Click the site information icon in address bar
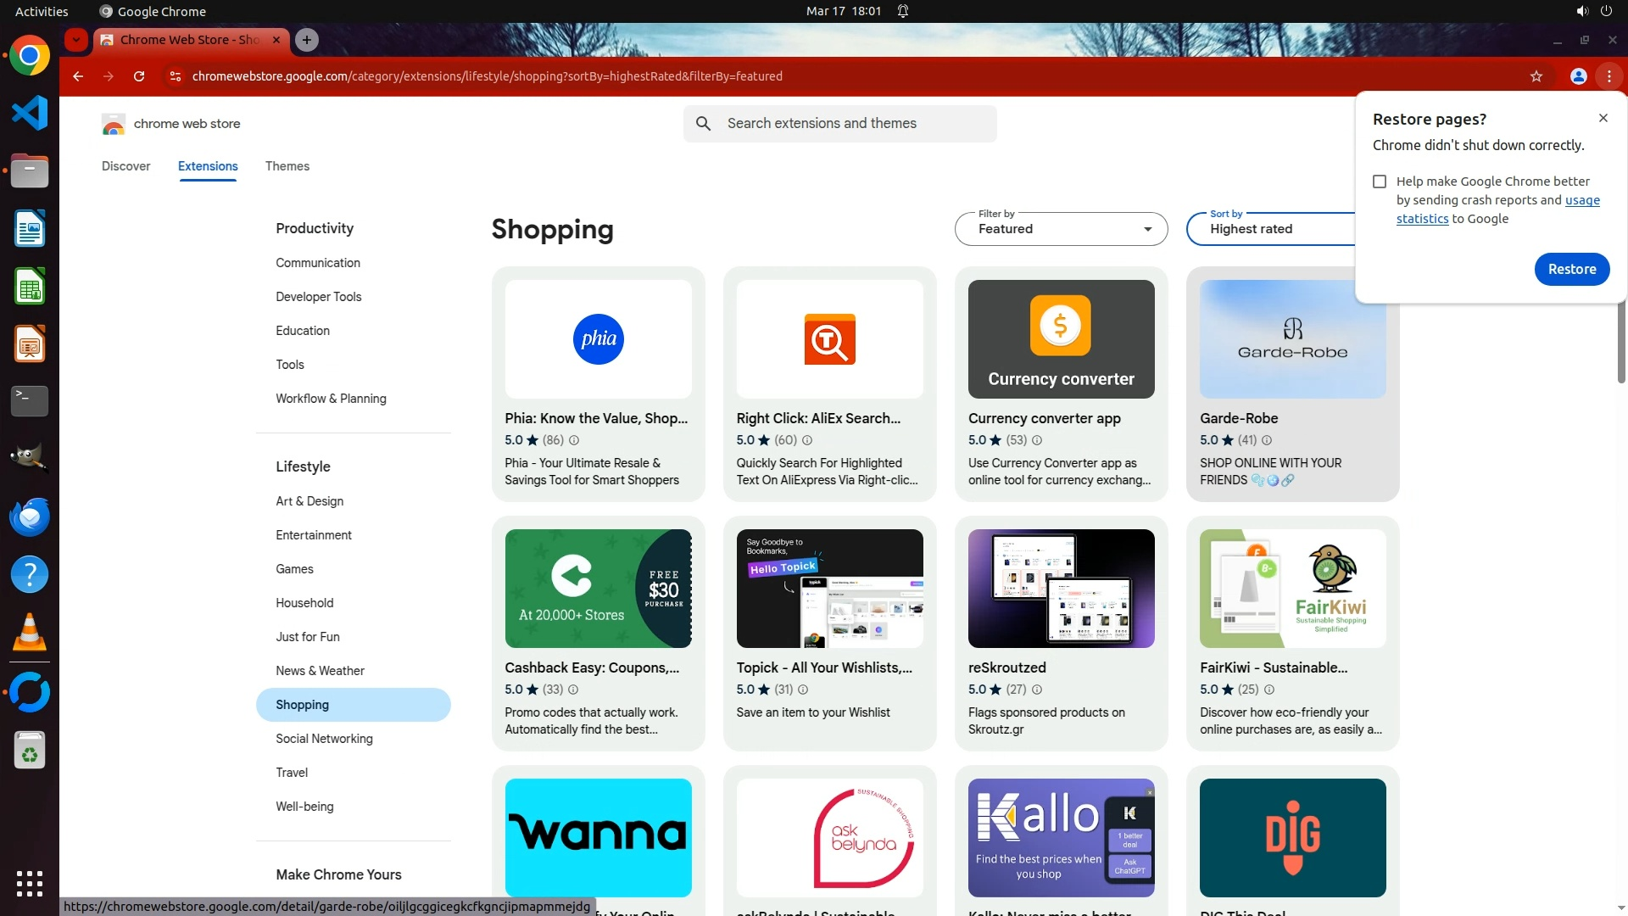This screenshot has height=916, width=1628. 175,76
